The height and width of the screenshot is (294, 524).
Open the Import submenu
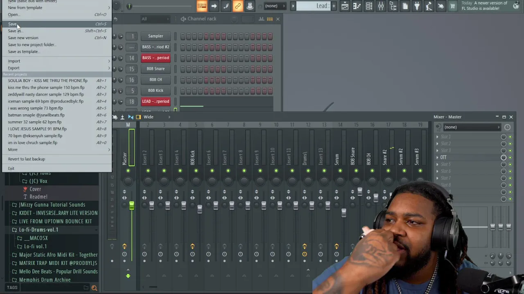click(x=56, y=61)
